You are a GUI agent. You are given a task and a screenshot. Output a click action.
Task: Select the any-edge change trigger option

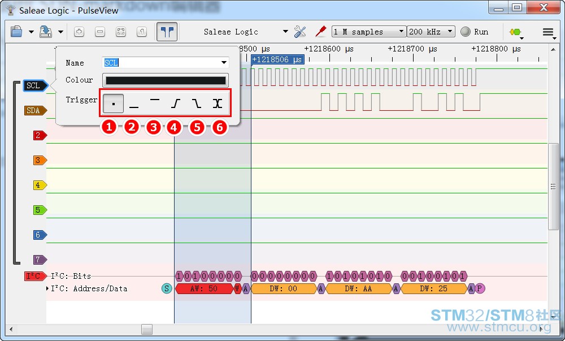coord(217,104)
